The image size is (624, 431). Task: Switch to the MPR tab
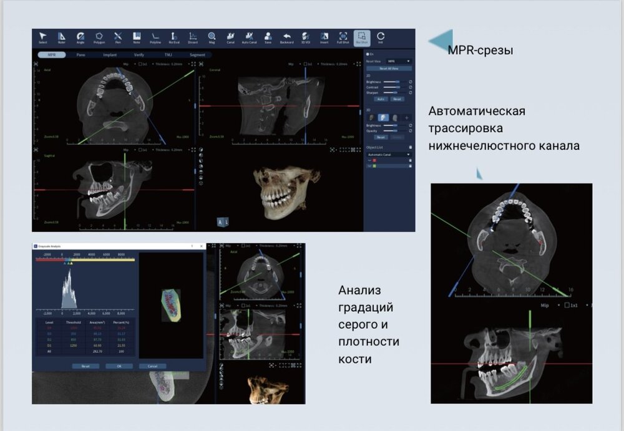coord(52,55)
